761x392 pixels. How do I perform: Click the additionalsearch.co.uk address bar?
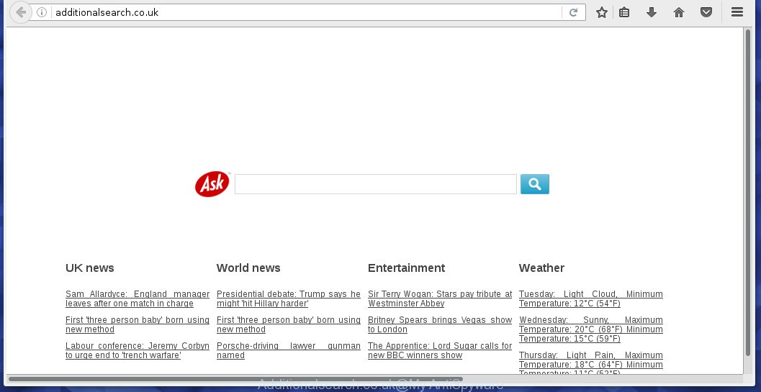pos(306,13)
